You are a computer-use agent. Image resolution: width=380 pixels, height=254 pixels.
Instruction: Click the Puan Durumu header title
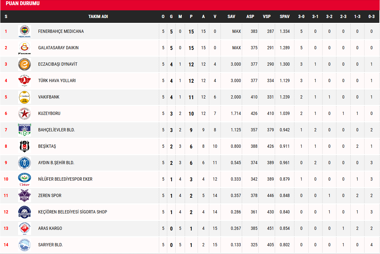(x=23, y=4)
